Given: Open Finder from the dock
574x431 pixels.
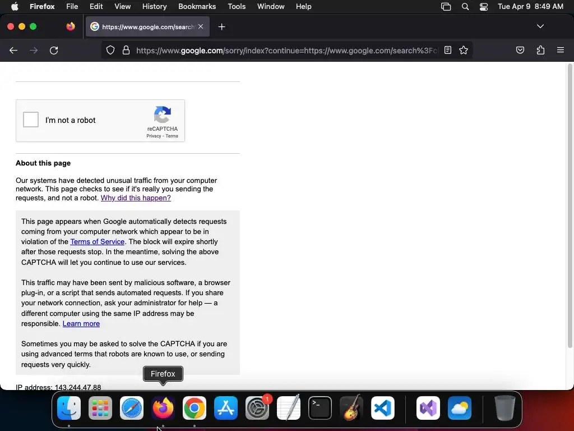Looking at the screenshot, I should (x=69, y=408).
